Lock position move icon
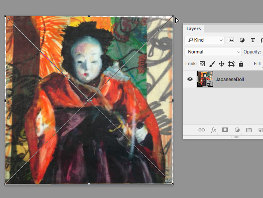This screenshot has height=198, width=263. (x=221, y=64)
